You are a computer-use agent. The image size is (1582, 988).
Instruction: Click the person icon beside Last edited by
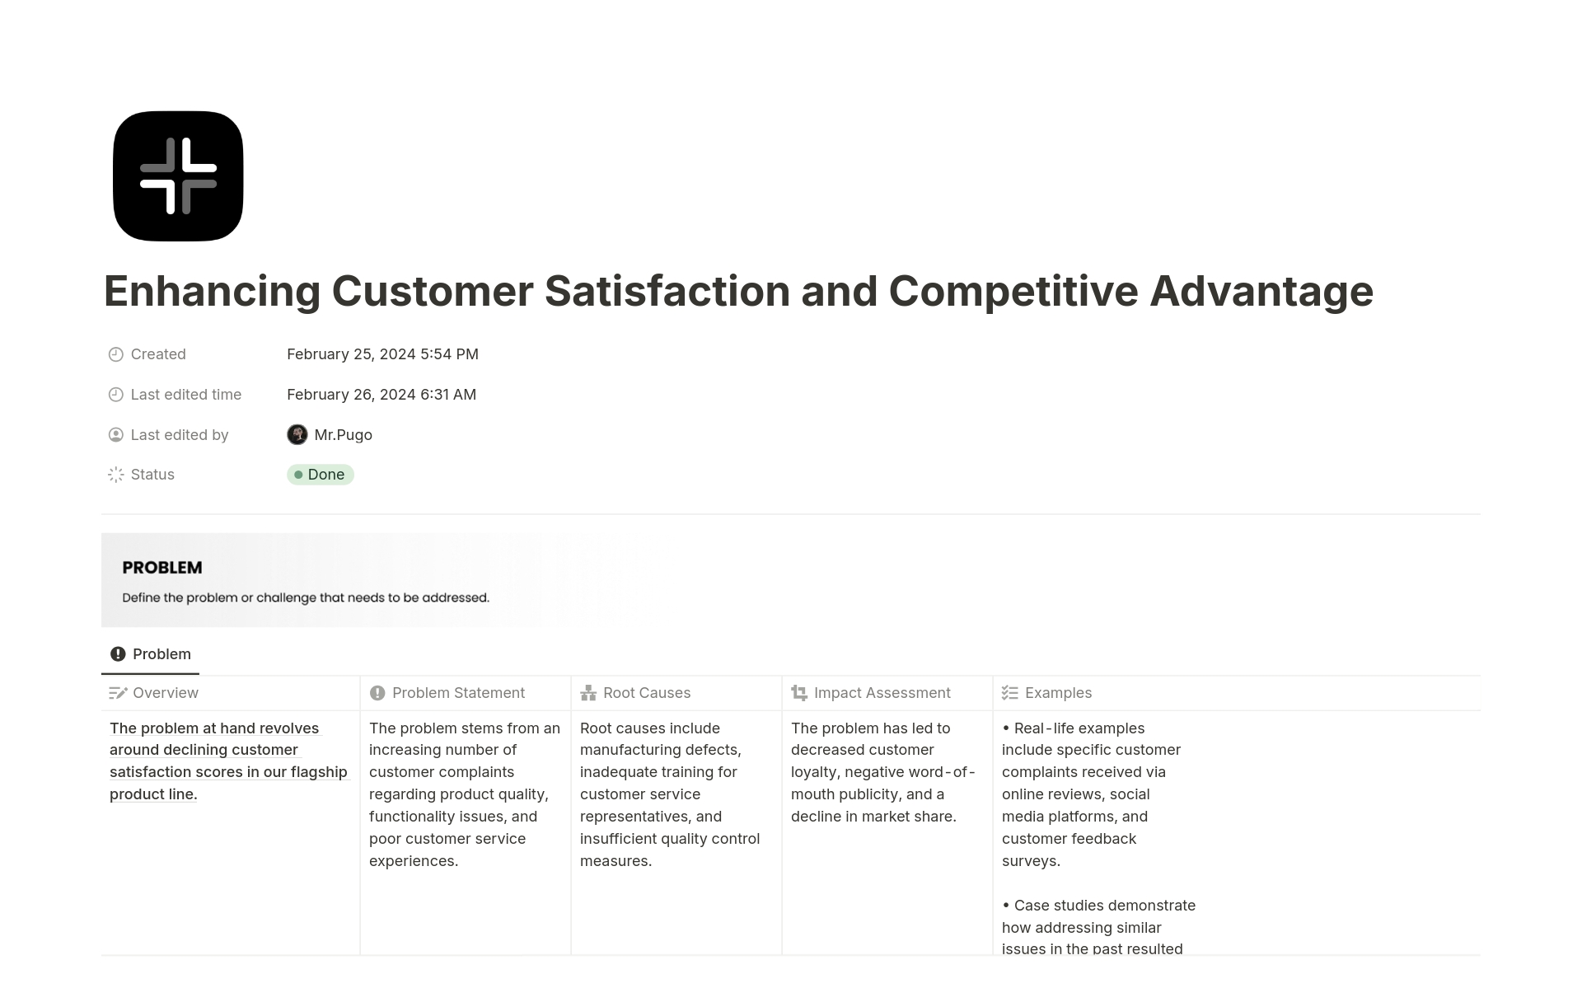click(115, 434)
